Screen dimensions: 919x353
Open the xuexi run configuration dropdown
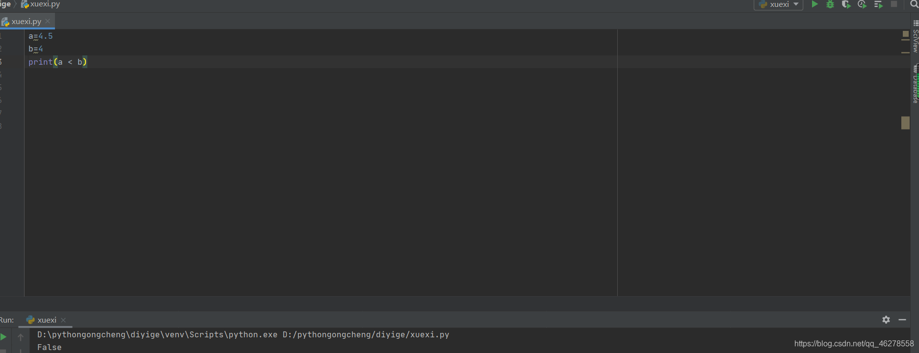(778, 4)
